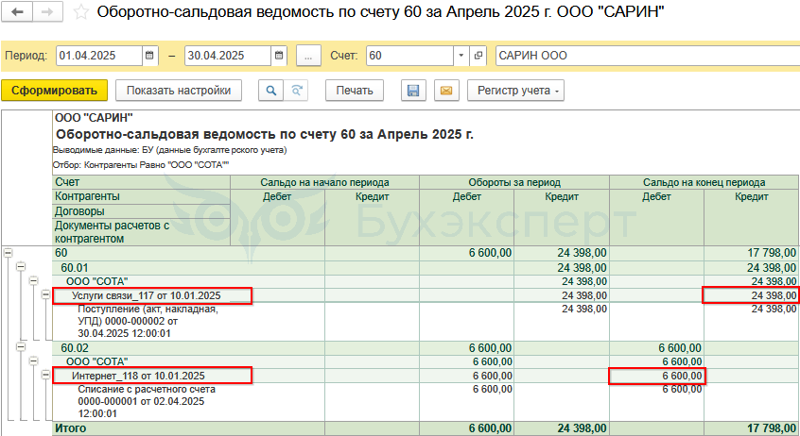Go forward with the right arrow button
800x436 pixels.
(x=48, y=11)
